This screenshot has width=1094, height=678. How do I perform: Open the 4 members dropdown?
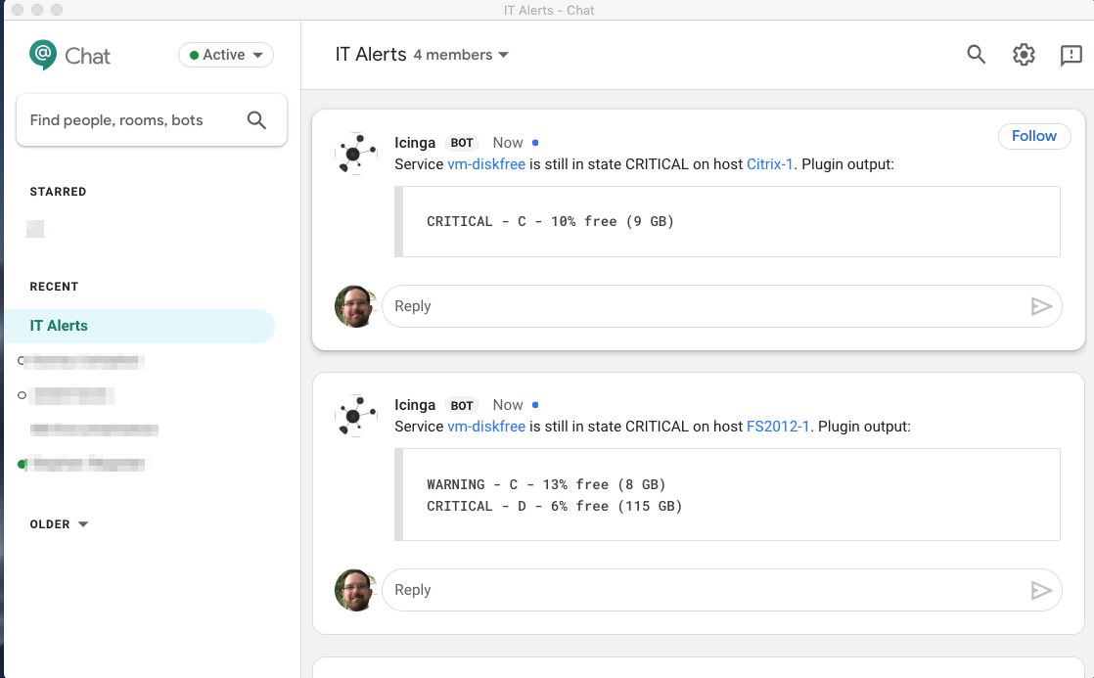click(x=461, y=55)
